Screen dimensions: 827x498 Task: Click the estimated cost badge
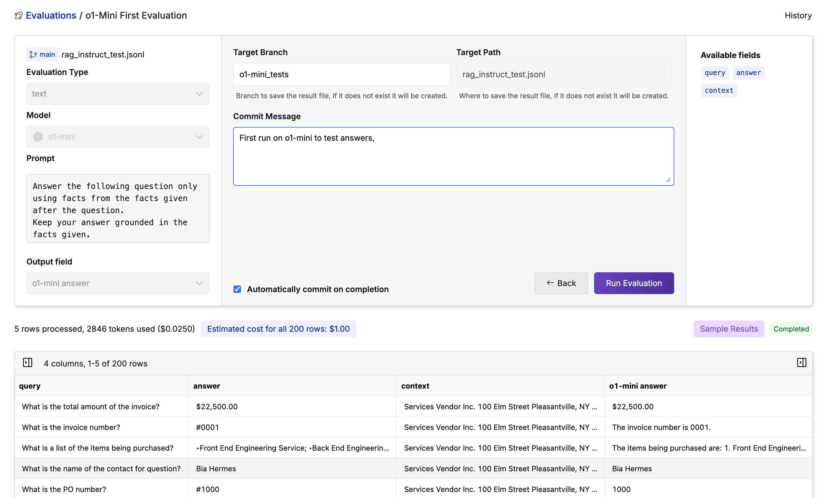point(279,329)
